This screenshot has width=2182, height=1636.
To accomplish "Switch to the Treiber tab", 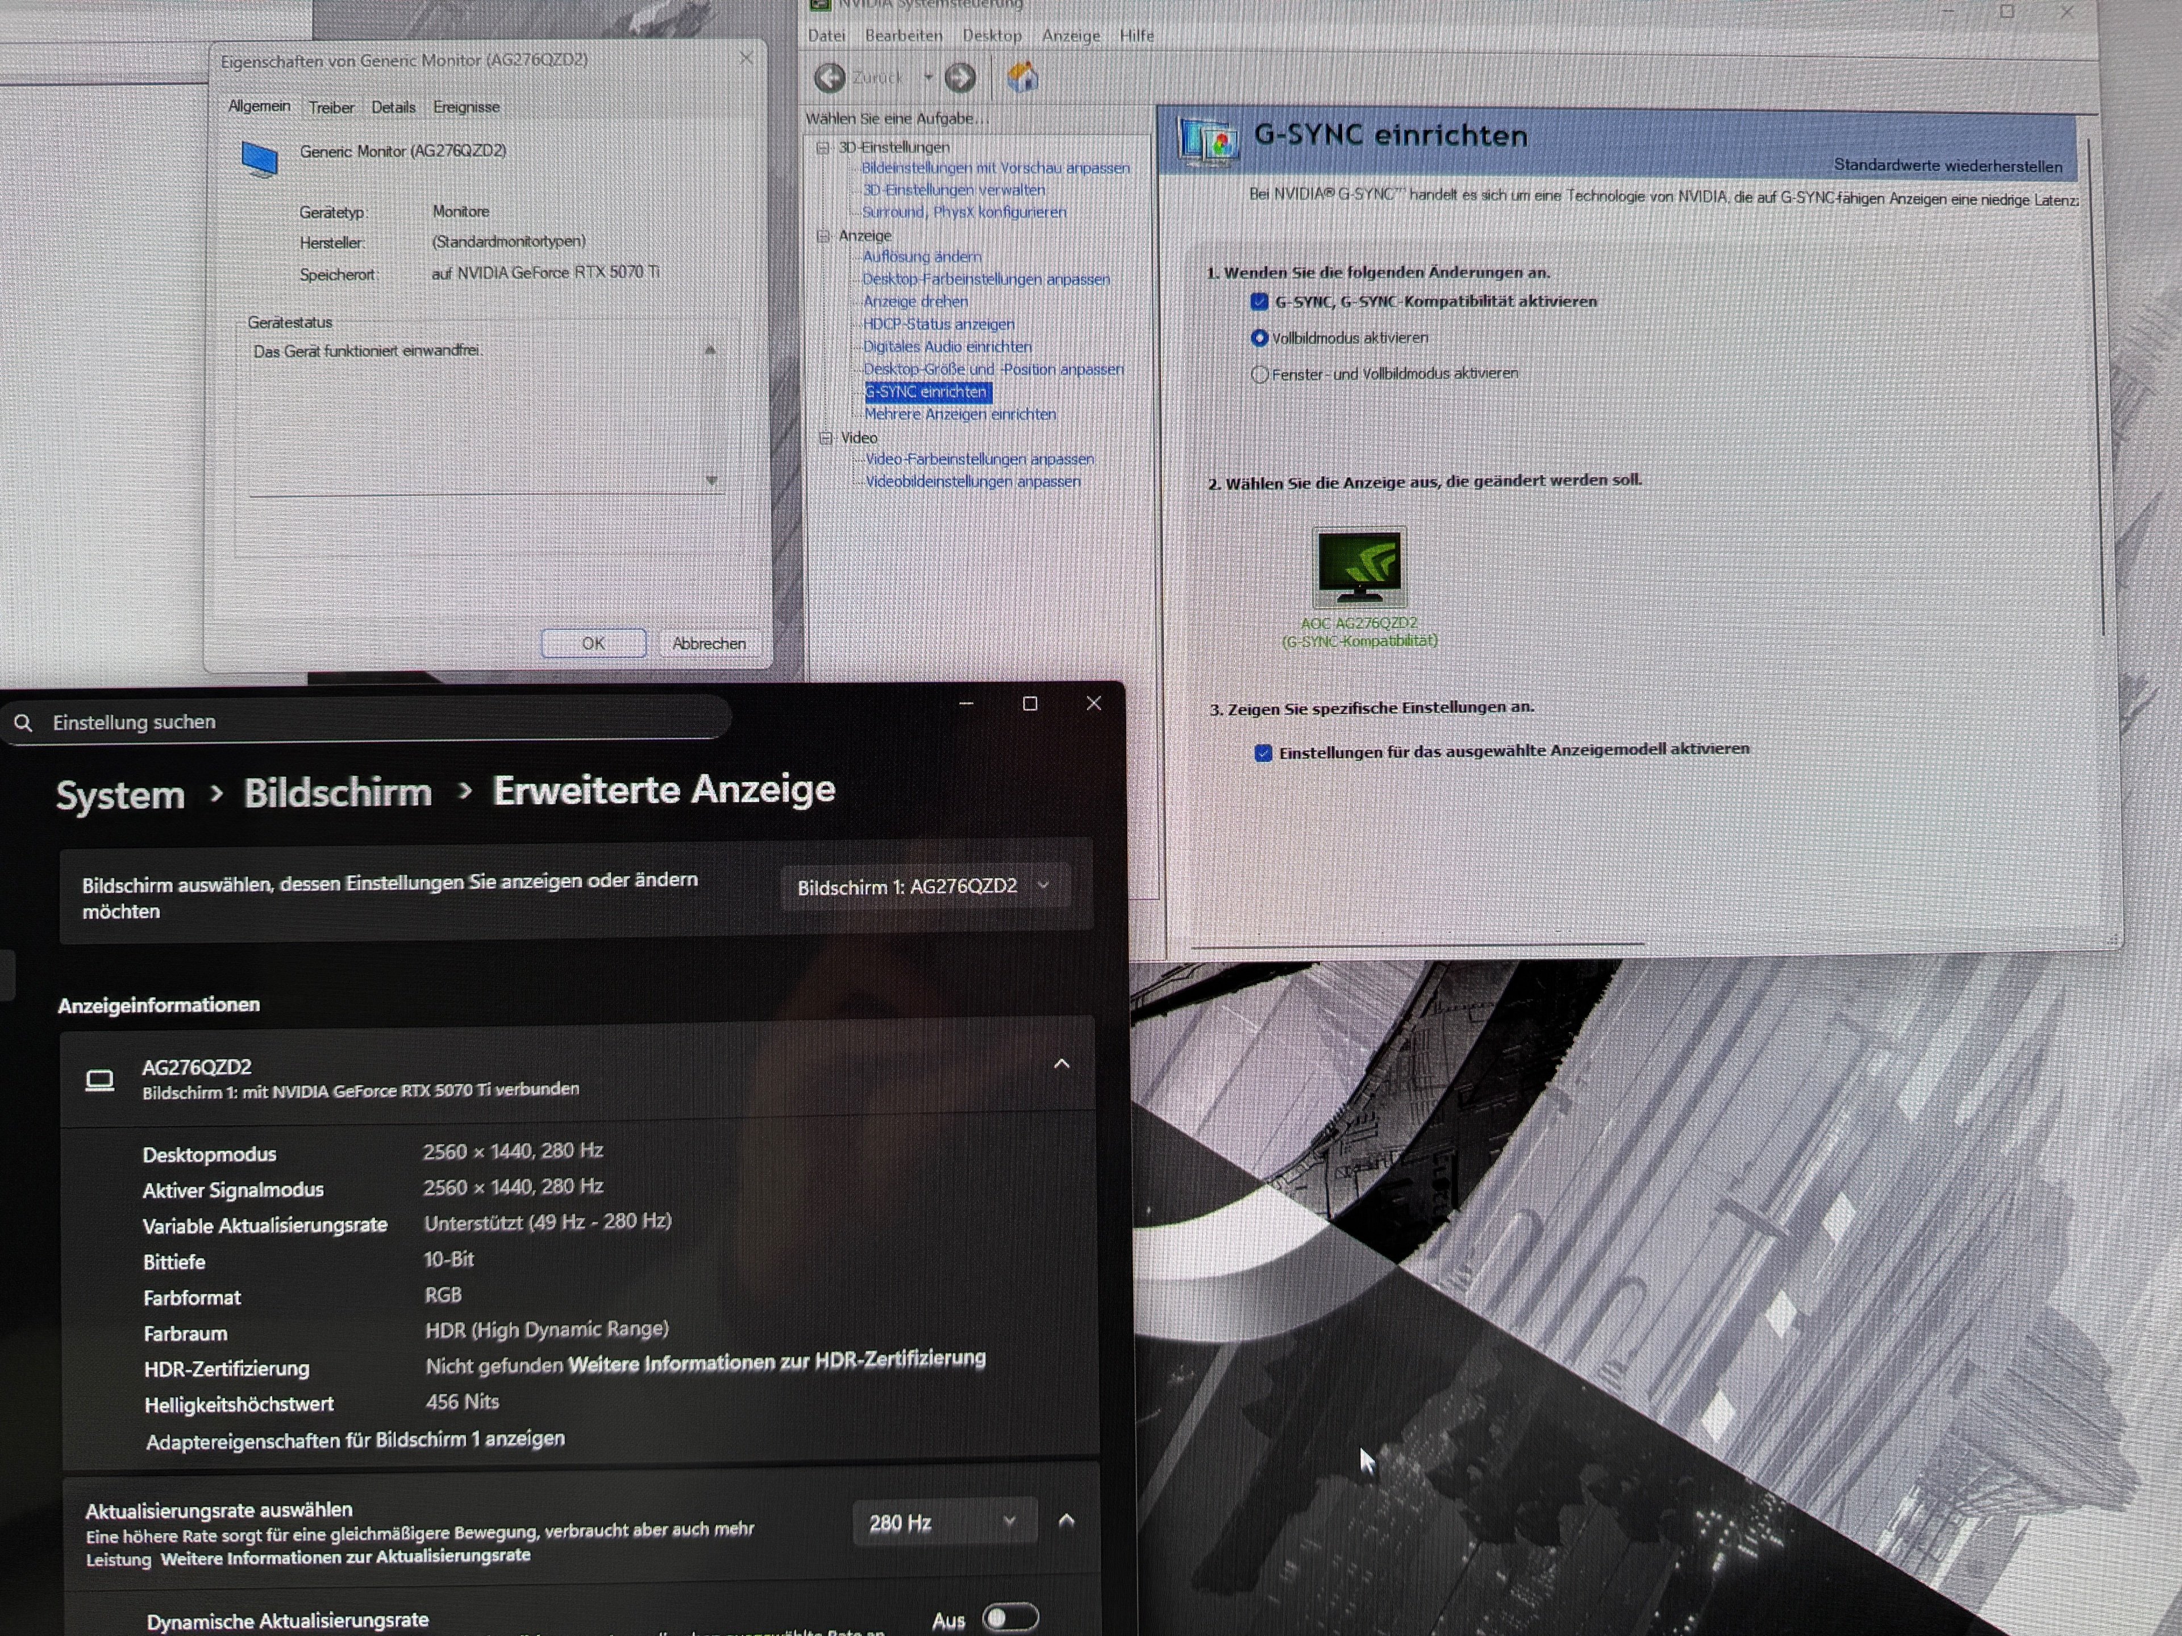I will pos(331,107).
